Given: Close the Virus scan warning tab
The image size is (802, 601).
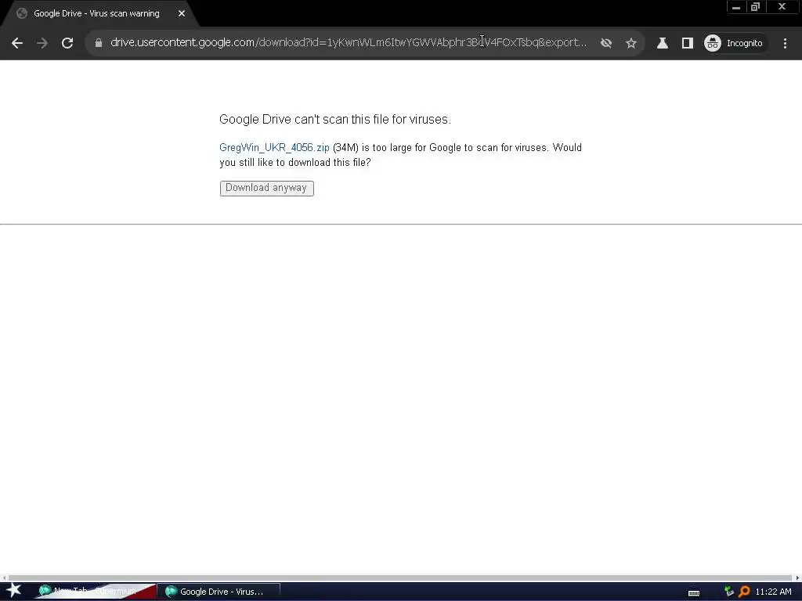Looking at the screenshot, I should [x=182, y=13].
